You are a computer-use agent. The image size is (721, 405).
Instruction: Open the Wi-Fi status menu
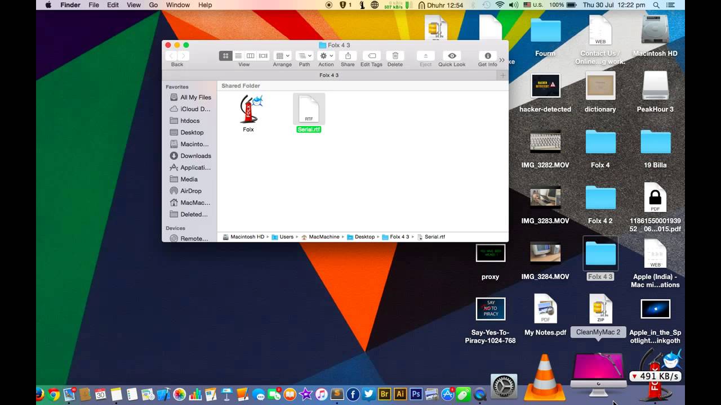500,5
